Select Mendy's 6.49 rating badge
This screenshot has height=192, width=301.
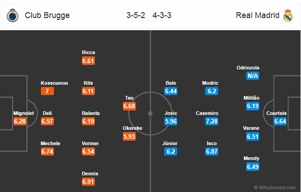252,167
